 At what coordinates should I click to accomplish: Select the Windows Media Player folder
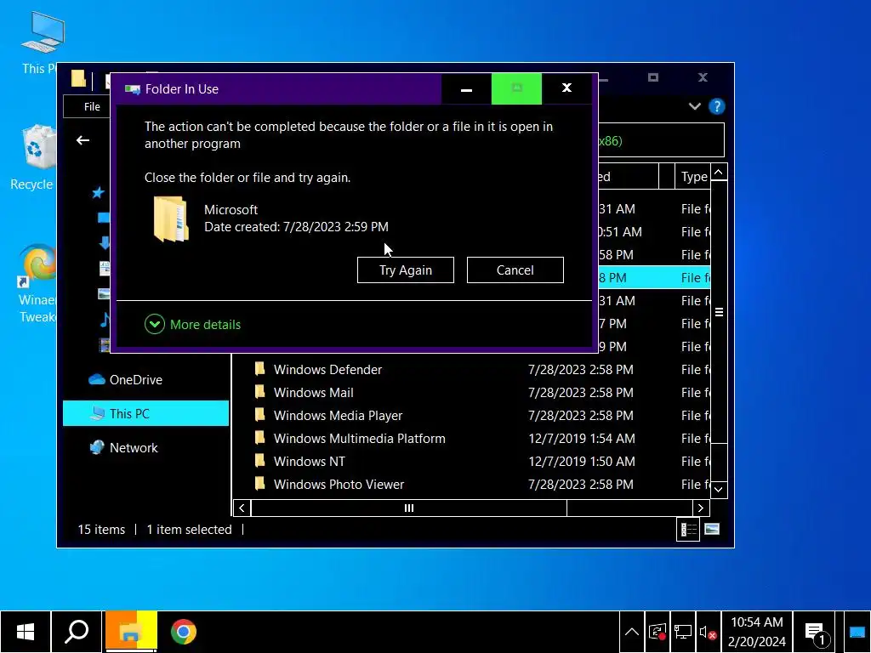click(338, 415)
